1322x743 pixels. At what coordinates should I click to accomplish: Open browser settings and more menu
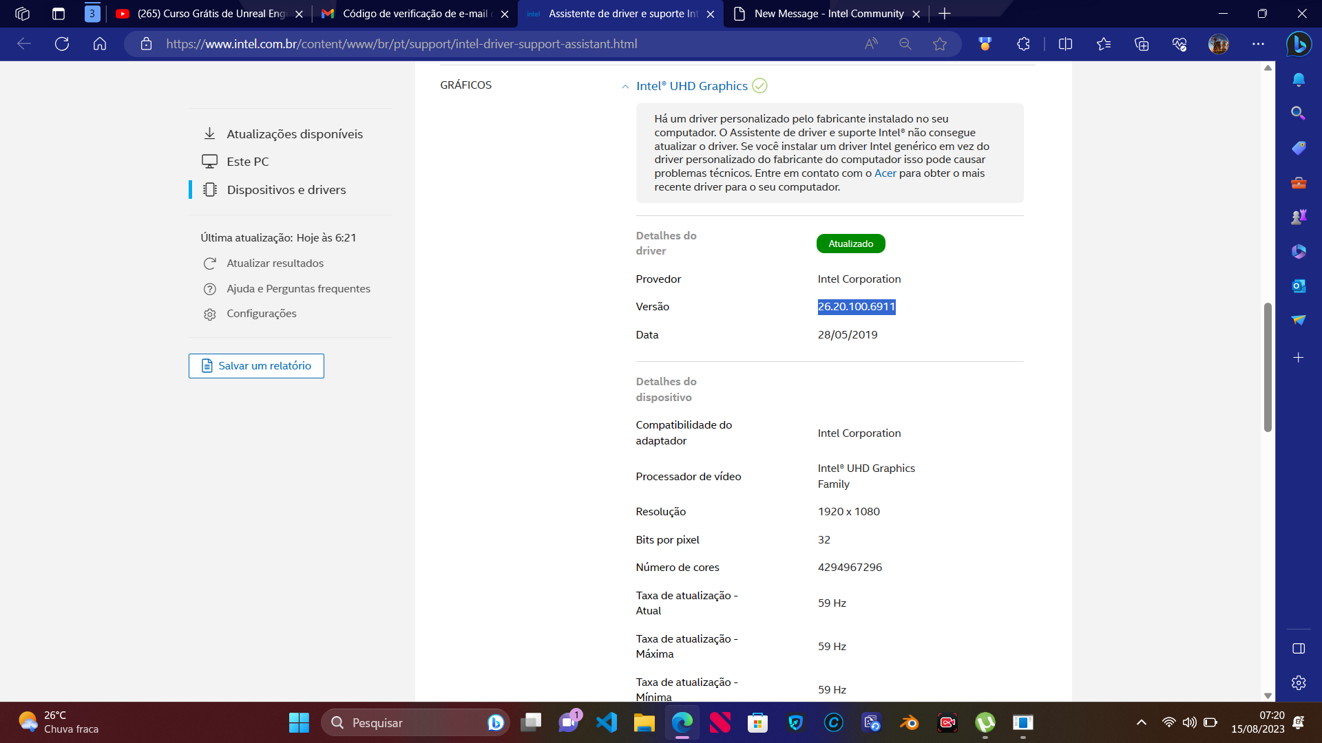[x=1258, y=44]
